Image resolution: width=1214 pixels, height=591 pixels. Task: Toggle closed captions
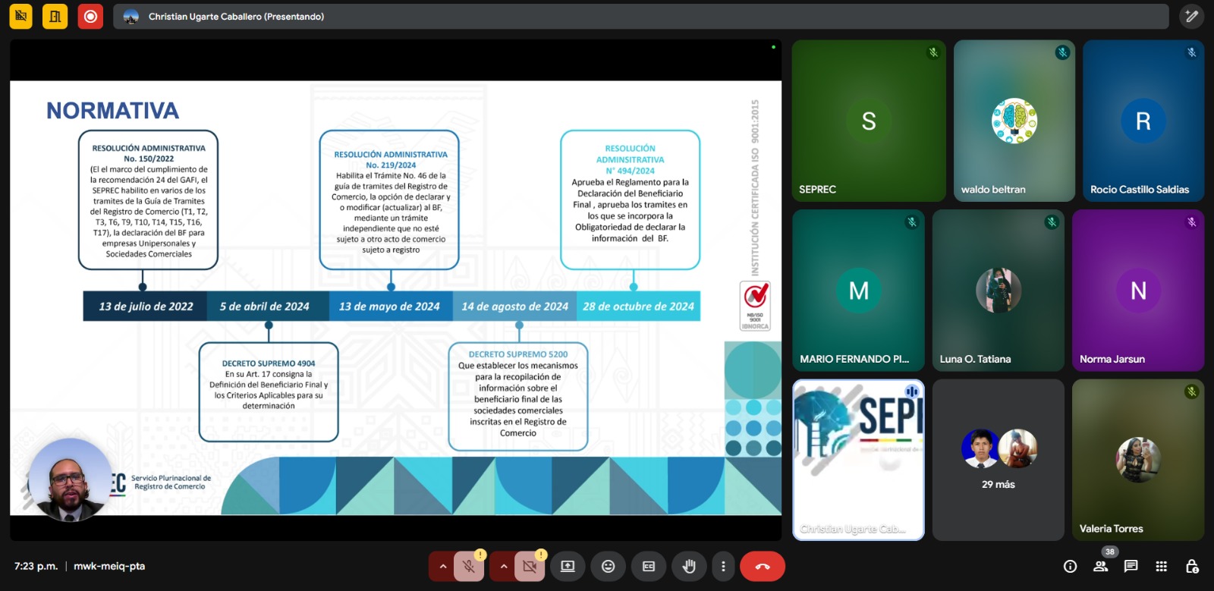(649, 567)
